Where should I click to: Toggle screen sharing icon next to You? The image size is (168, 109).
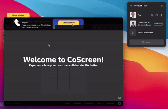[152, 15]
